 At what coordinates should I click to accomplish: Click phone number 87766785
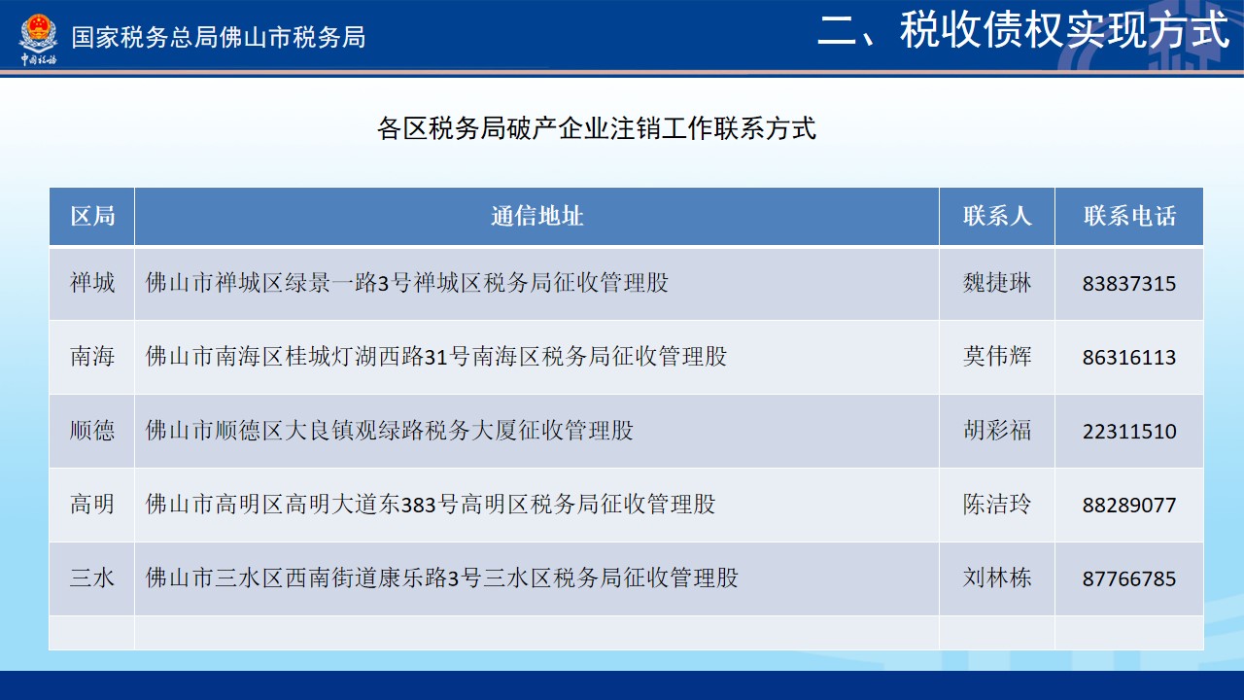pyautogui.click(x=1129, y=579)
